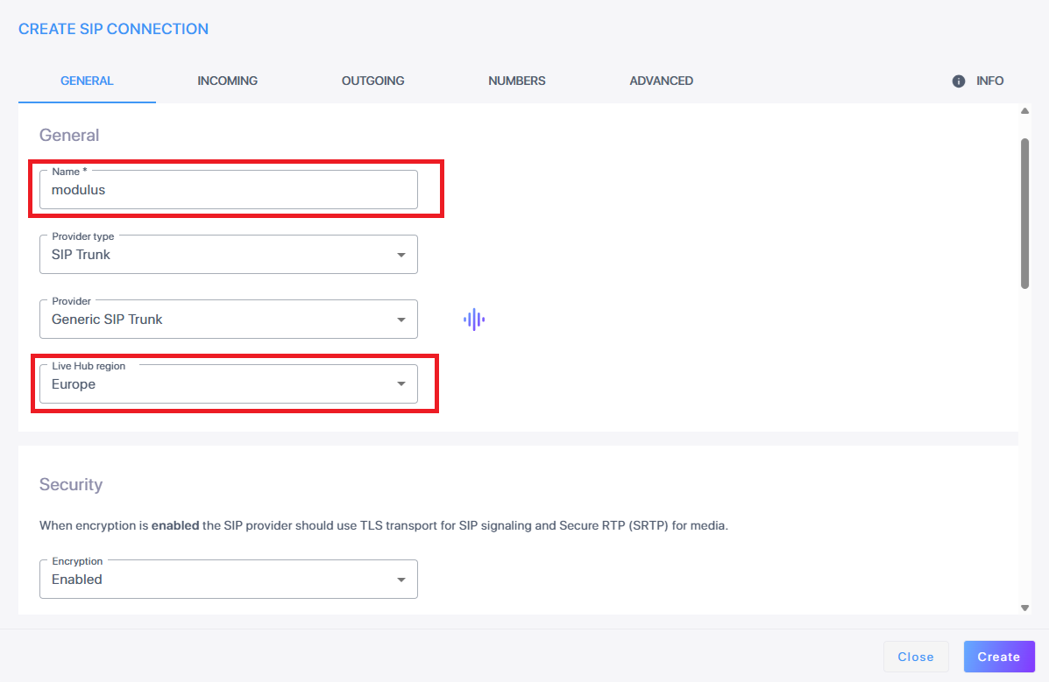Click the Security section heading
The width and height of the screenshot is (1049, 682).
71,485
